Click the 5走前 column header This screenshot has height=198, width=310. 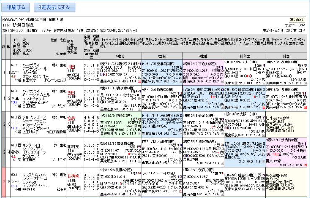(120, 56)
